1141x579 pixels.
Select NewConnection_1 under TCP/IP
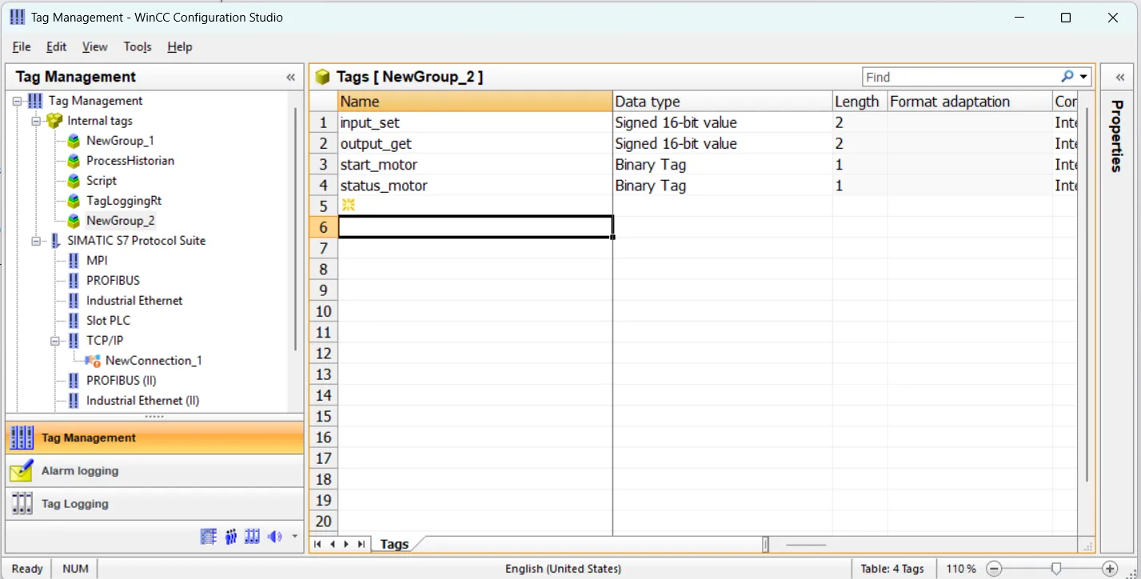tap(154, 361)
